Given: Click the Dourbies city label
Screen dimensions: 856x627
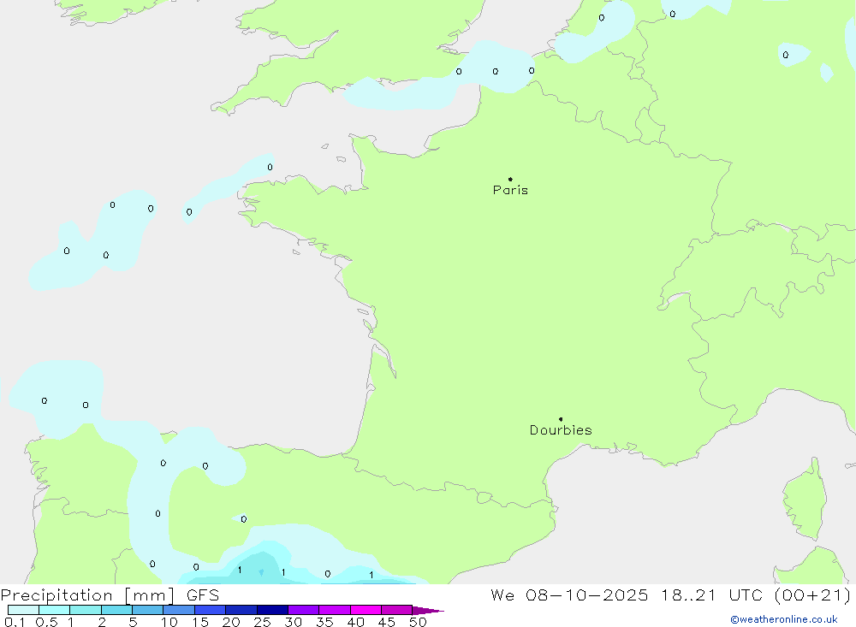Looking at the screenshot, I should tap(561, 430).
